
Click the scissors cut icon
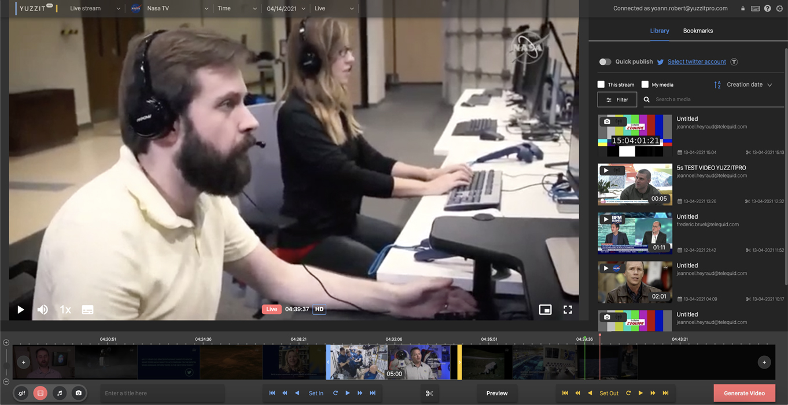click(429, 393)
